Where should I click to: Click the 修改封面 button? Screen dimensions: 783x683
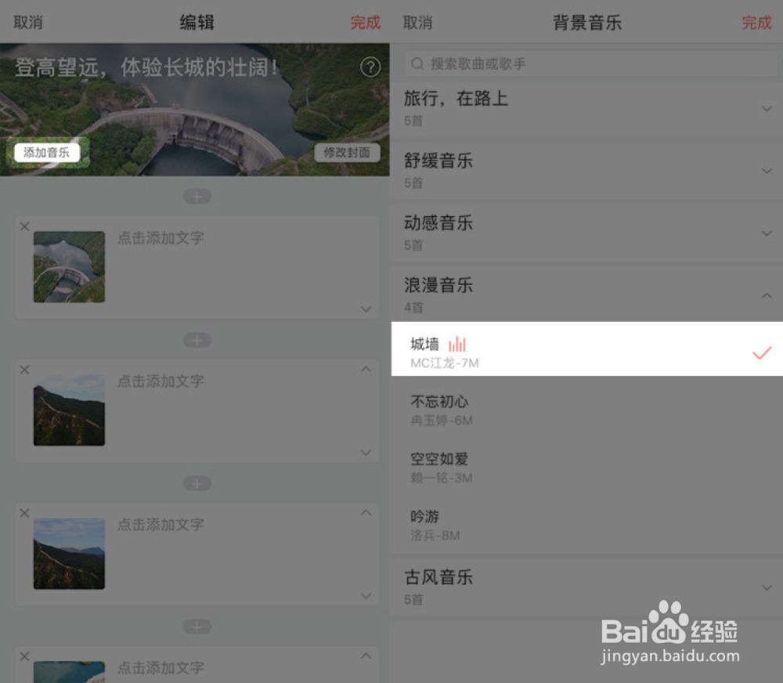[x=347, y=153]
